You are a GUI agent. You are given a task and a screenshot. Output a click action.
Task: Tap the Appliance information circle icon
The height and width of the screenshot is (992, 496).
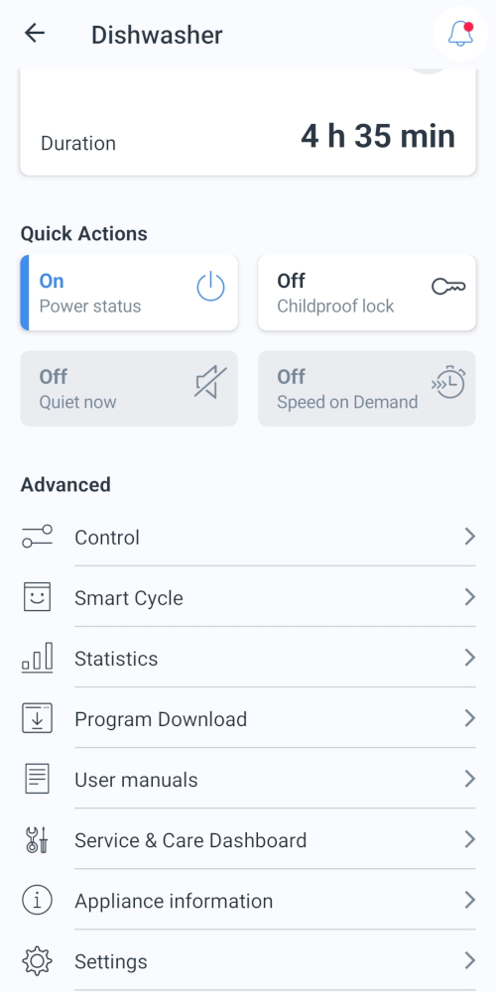(x=38, y=901)
